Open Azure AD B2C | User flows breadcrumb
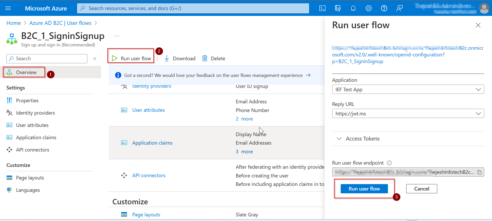492x221 pixels. (x=60, y=23)
